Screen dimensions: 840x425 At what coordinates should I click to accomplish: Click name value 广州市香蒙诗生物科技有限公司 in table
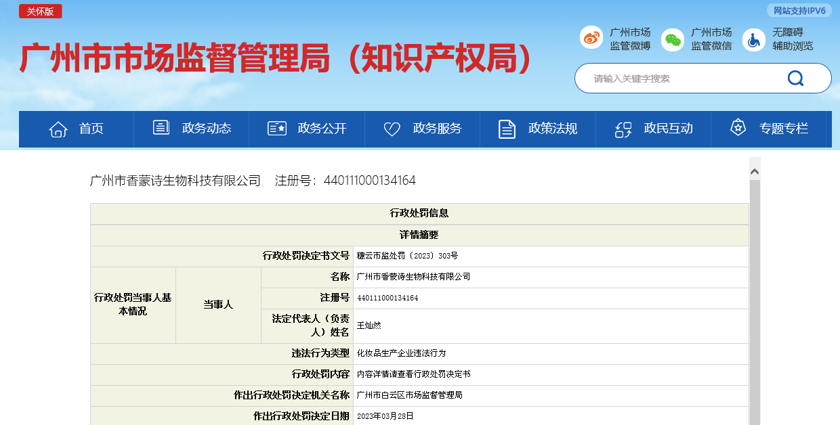coord(413,277)
